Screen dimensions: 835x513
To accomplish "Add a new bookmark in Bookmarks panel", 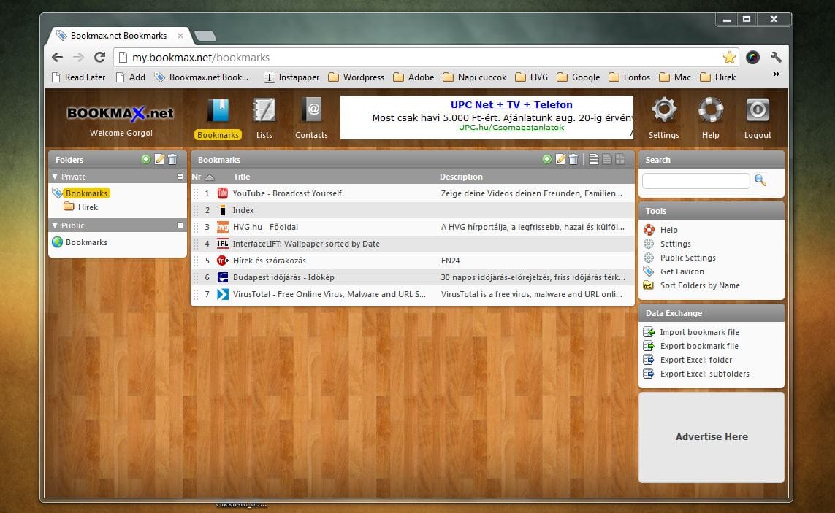I will (x=547, y=159).
